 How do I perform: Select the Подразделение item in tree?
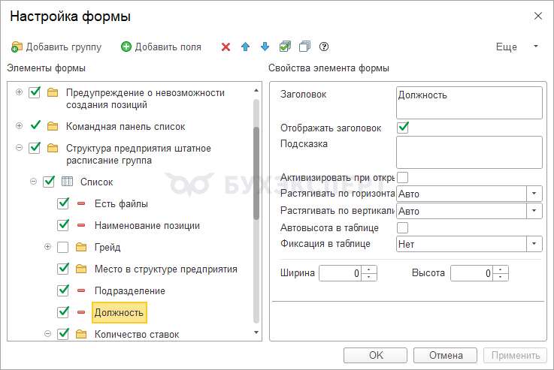point(130,290)
